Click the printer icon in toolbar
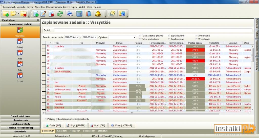 click(x=70, y=14)
